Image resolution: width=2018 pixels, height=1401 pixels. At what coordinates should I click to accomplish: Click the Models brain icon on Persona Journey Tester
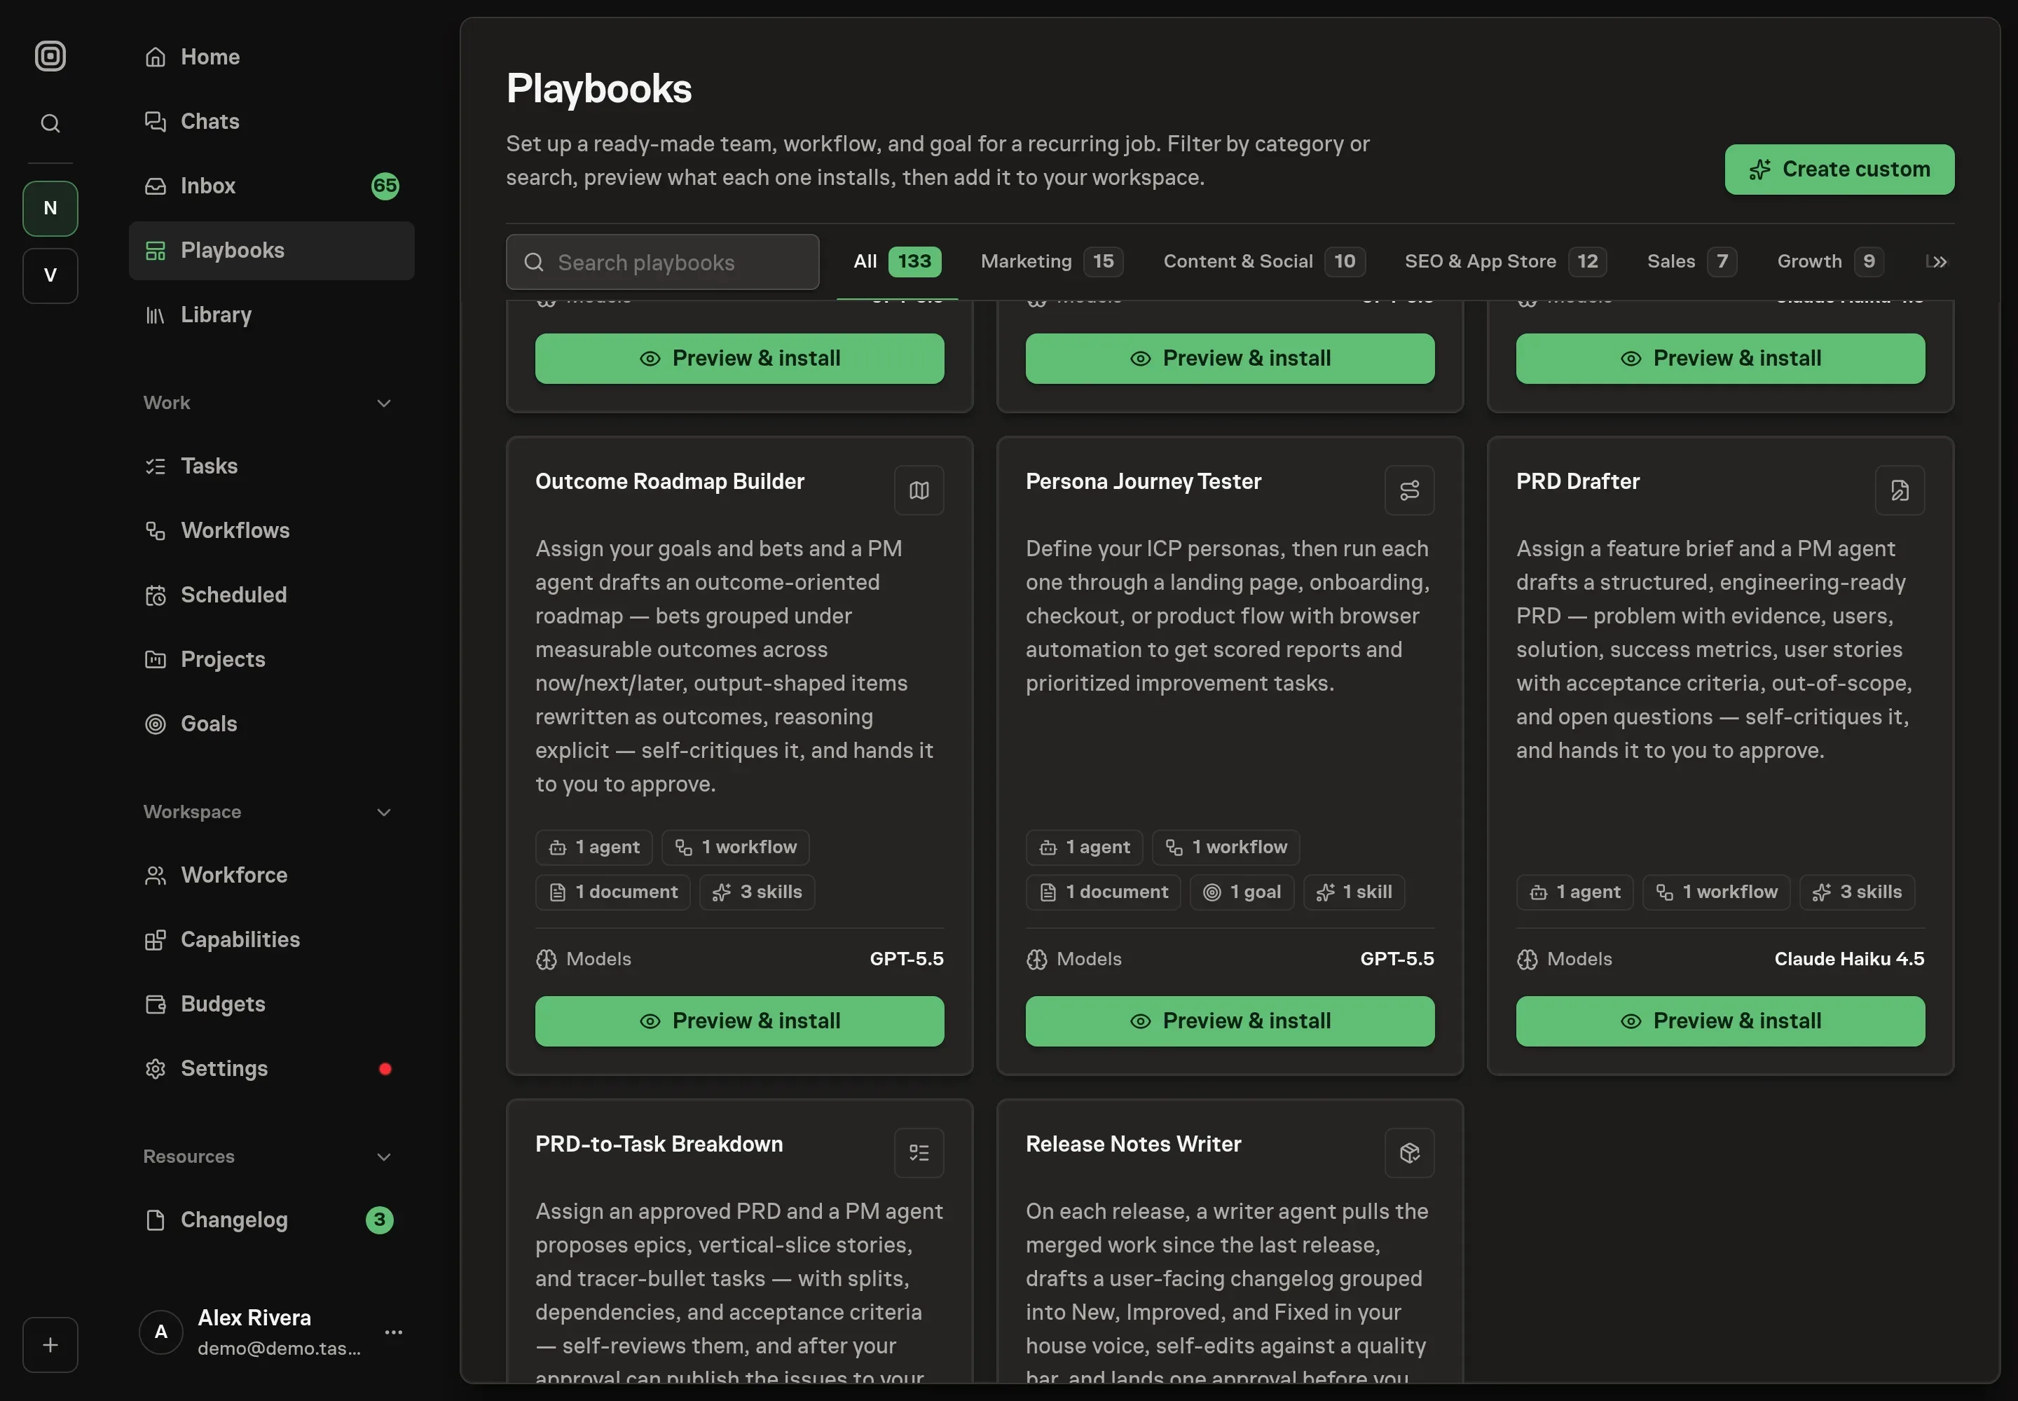coord(1036,960)
